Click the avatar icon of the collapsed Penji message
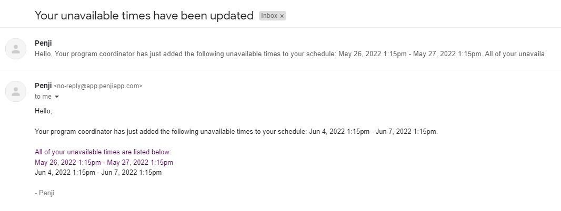561x211 pixels. (x=16, y=49)
